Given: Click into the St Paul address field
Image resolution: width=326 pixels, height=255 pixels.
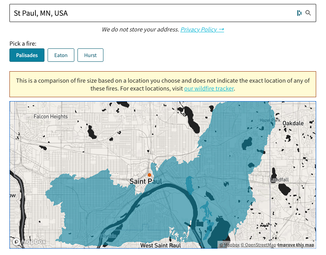Looking at the screenshot, I should click(x=149, y=13).
